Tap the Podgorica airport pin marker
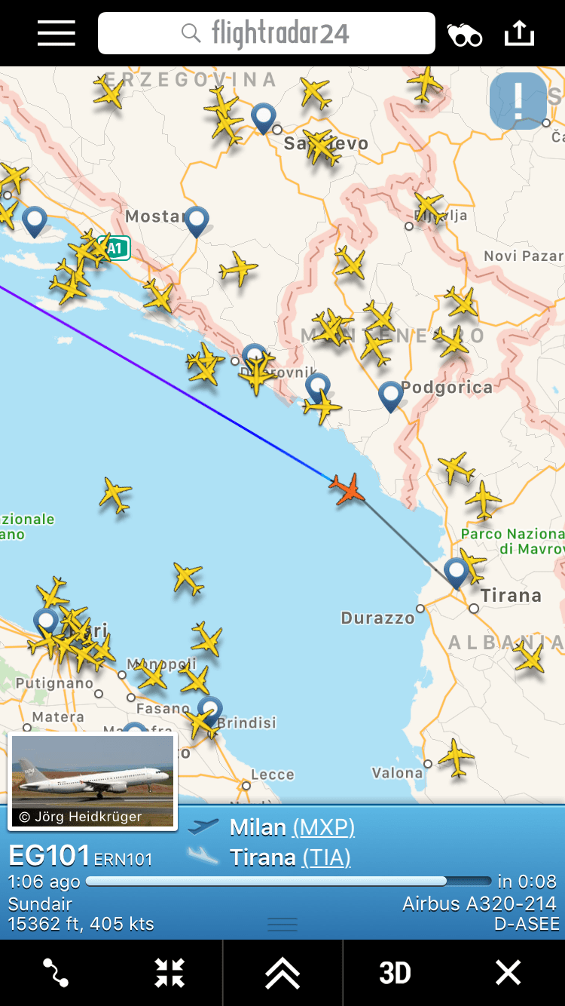 390,396
